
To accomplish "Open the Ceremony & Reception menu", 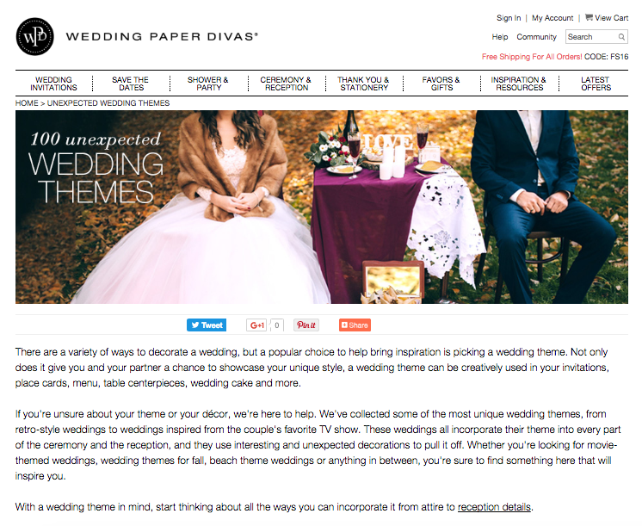I will tap(286, 84).
